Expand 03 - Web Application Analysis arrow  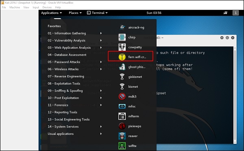click(x=101, y=47)
